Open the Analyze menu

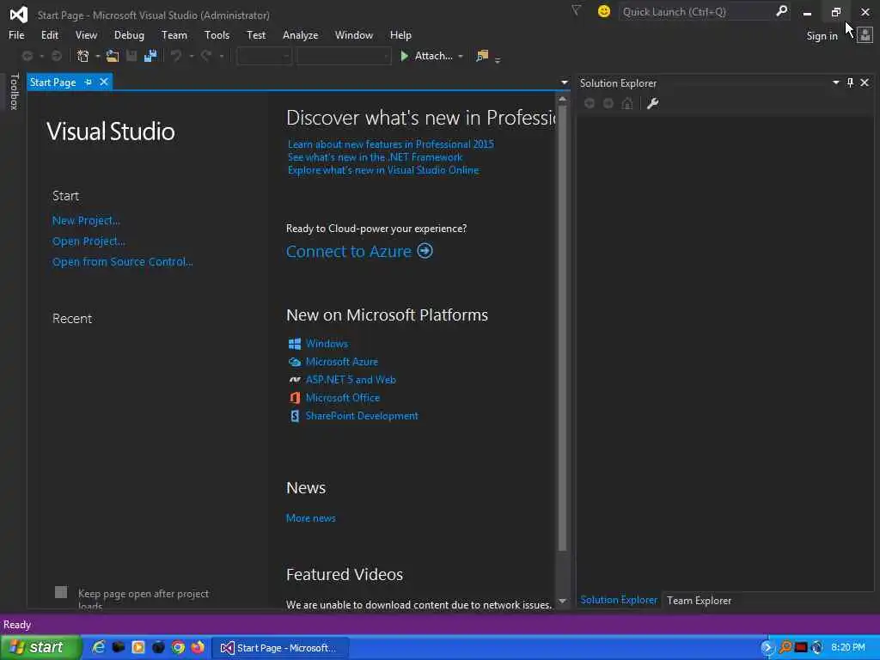[x=300, y=34]
